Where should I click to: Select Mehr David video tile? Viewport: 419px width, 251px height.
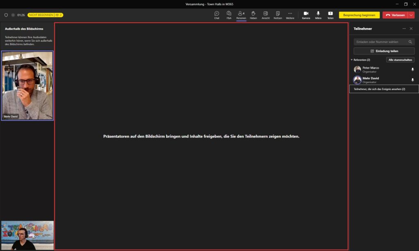pos(27,85)
